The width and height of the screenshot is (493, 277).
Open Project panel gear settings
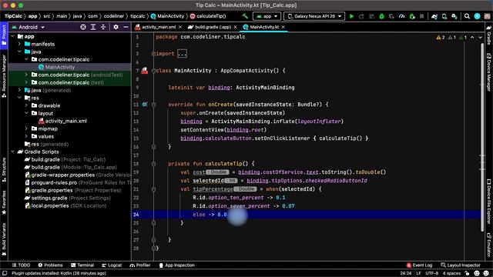116,27
